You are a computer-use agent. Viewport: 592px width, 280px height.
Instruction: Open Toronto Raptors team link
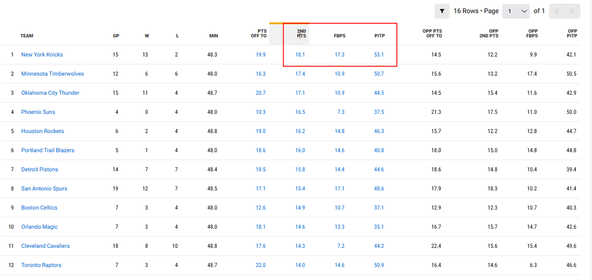pos(41,265)
